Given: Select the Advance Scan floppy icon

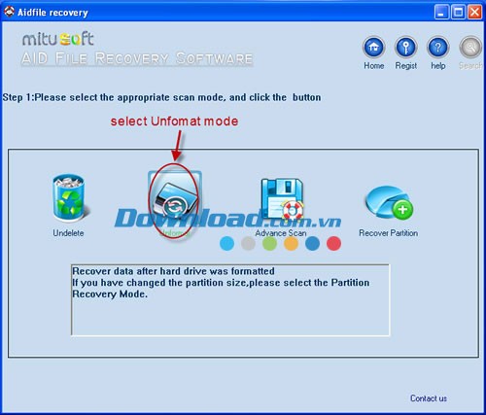Looking at the screenshot, I should [282, 199].
